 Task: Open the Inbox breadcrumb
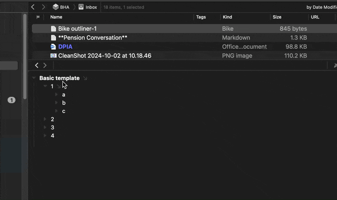(88, 7)
